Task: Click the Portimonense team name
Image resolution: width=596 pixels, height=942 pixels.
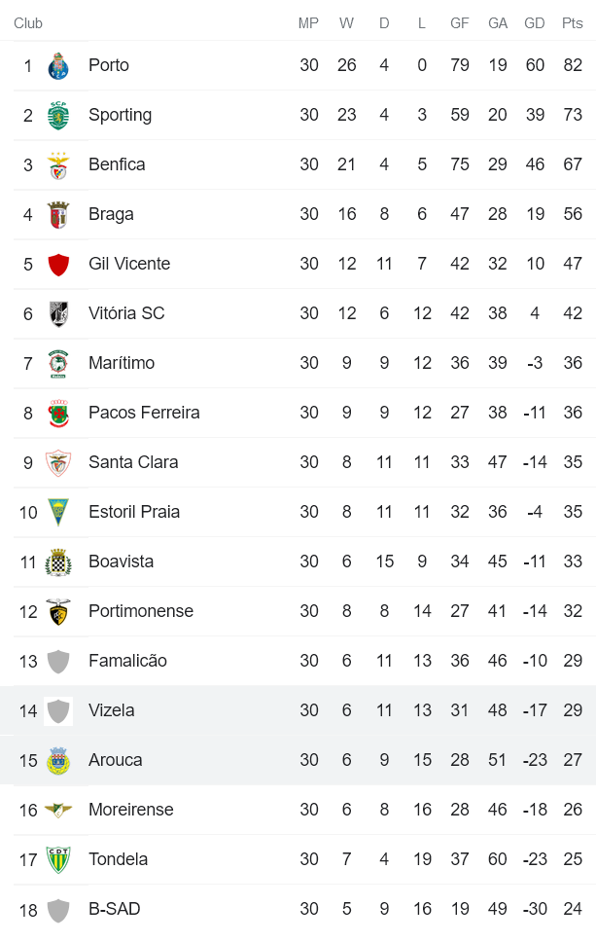Action: tap(141, 611)
